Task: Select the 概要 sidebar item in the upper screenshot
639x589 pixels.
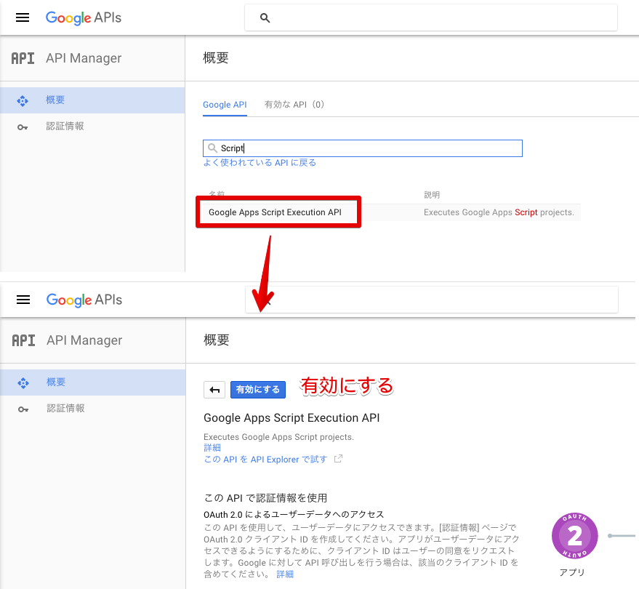Action: click(92, 100)
